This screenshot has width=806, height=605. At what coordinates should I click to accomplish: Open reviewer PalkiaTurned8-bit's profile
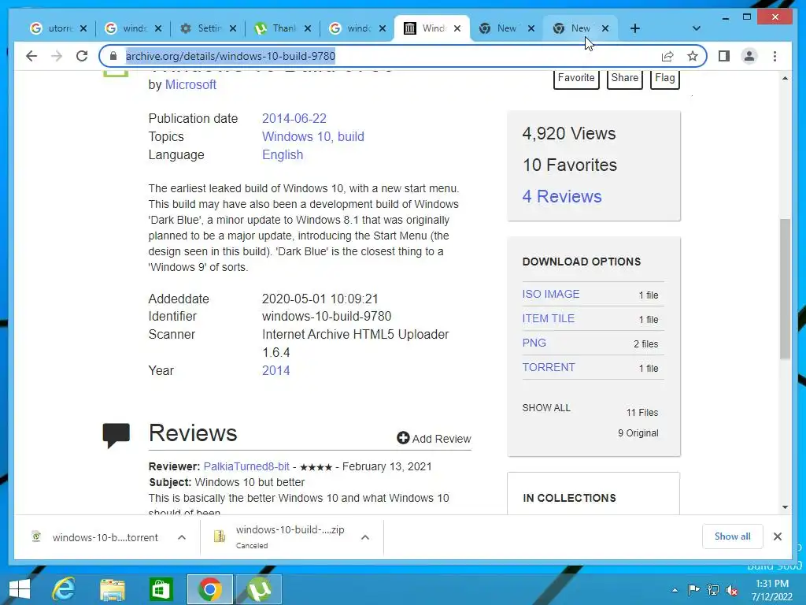[246, 466]
